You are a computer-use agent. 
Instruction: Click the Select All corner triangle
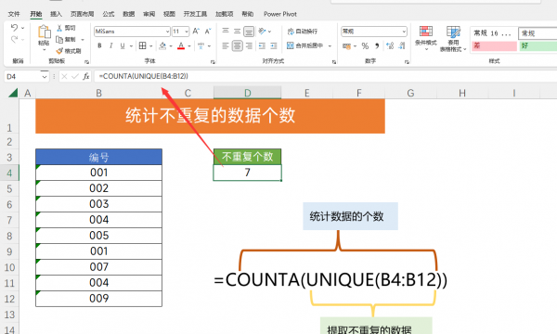13,93
